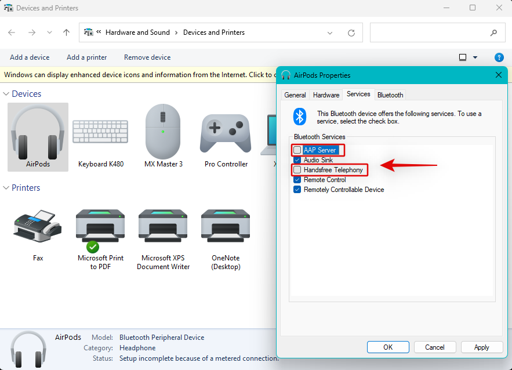Select the Pro Controller gamepad device

pos(226,140)
